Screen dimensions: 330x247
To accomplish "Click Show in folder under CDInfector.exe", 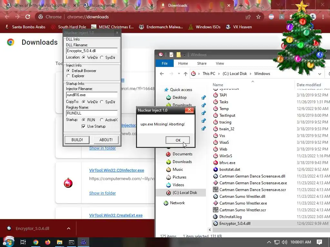I will pyautogui.click(x=102, y=193).
